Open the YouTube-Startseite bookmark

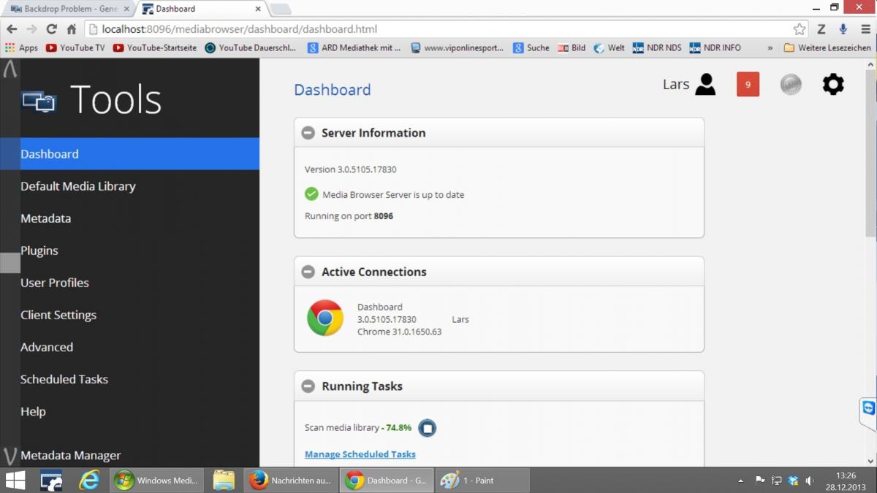pos(155,47)
